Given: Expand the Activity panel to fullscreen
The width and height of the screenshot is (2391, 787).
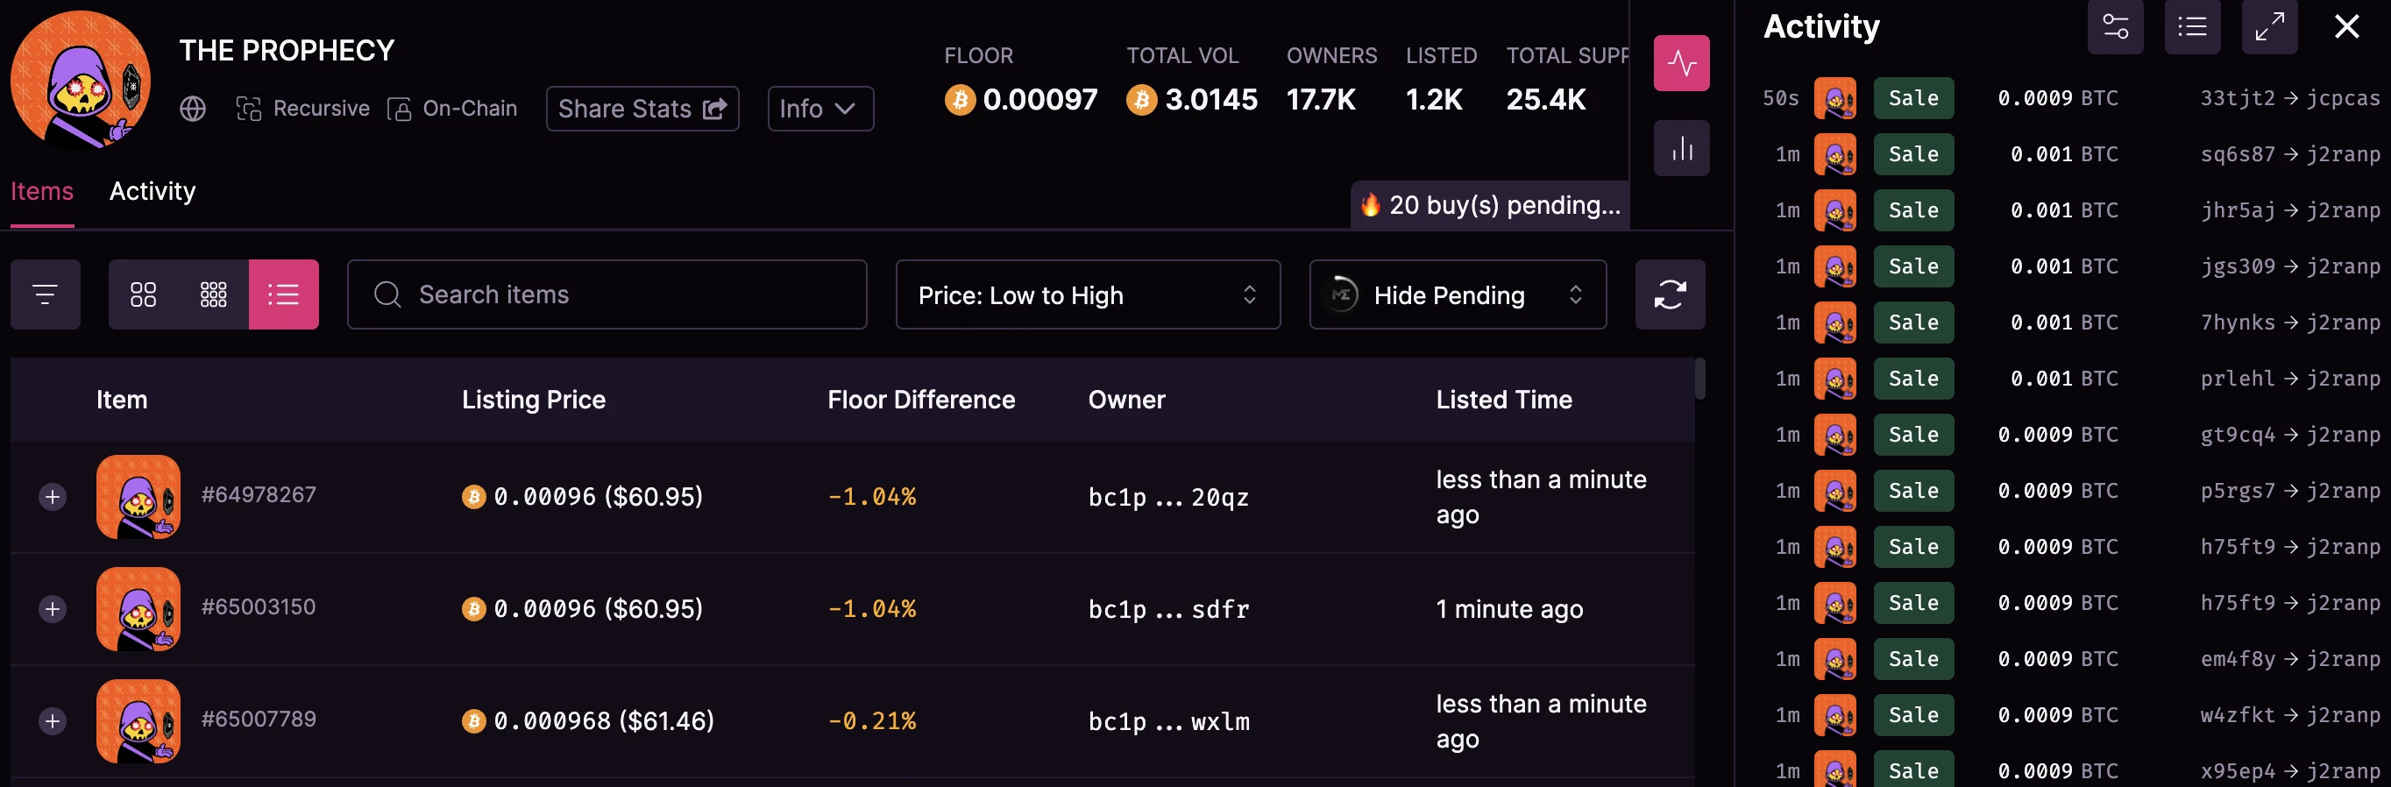Looking at the screenshot, I should pos(2268,27).
